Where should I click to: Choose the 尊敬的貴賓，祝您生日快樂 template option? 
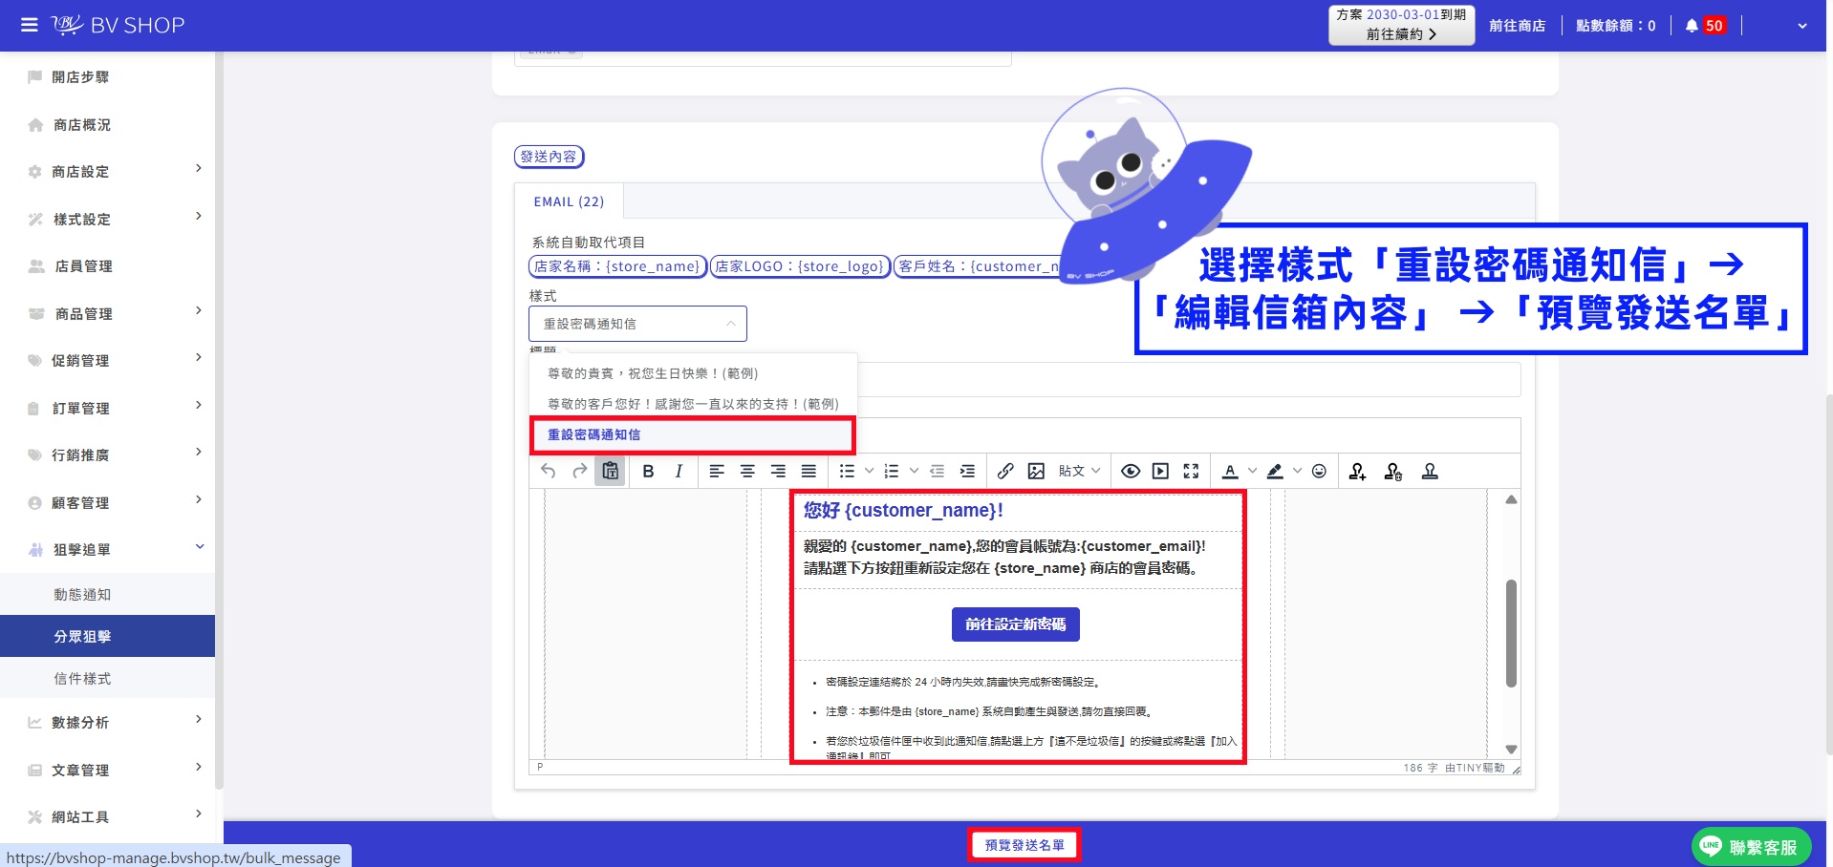[x=692, y=373]
